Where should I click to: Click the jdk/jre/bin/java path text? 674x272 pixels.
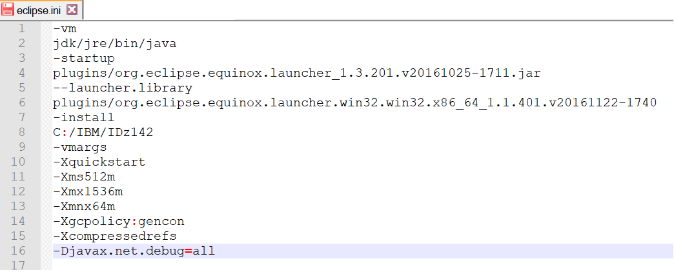[115, 44]
